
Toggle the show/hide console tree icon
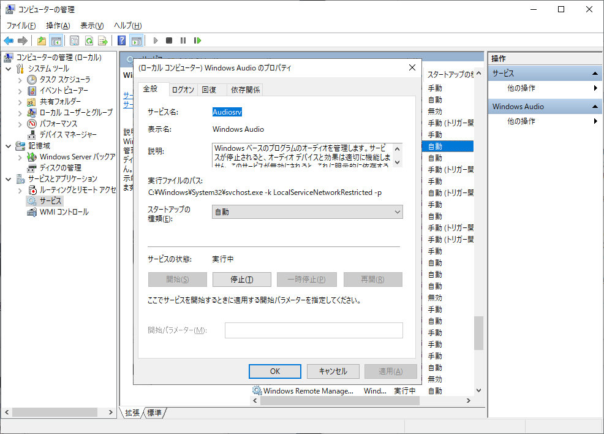[x=56, y=40]
